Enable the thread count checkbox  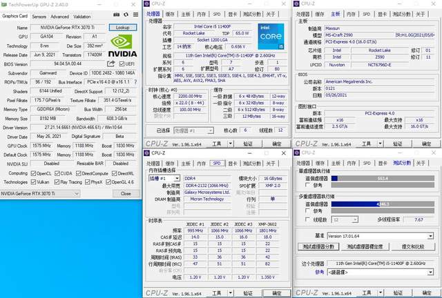coord(308,219)
